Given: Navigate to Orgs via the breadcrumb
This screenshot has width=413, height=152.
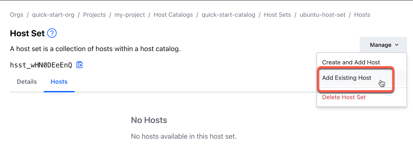Looking at the screenshot, I should pos(16,15).
